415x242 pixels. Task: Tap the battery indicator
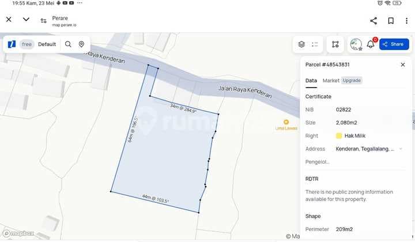[x=397, y=3]
